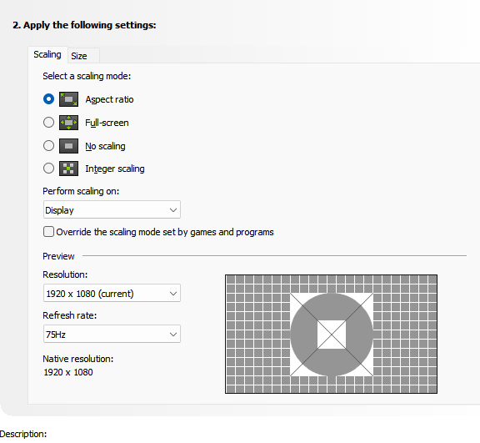Enable Override the scaling mode checkbox
Image resolution: width=480 pixels, height=443 pixels.
48,232
